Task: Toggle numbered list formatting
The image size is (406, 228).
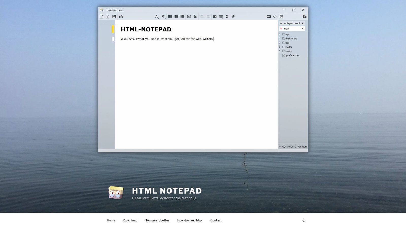Action: pyautogui.click(x=176, y=16)
